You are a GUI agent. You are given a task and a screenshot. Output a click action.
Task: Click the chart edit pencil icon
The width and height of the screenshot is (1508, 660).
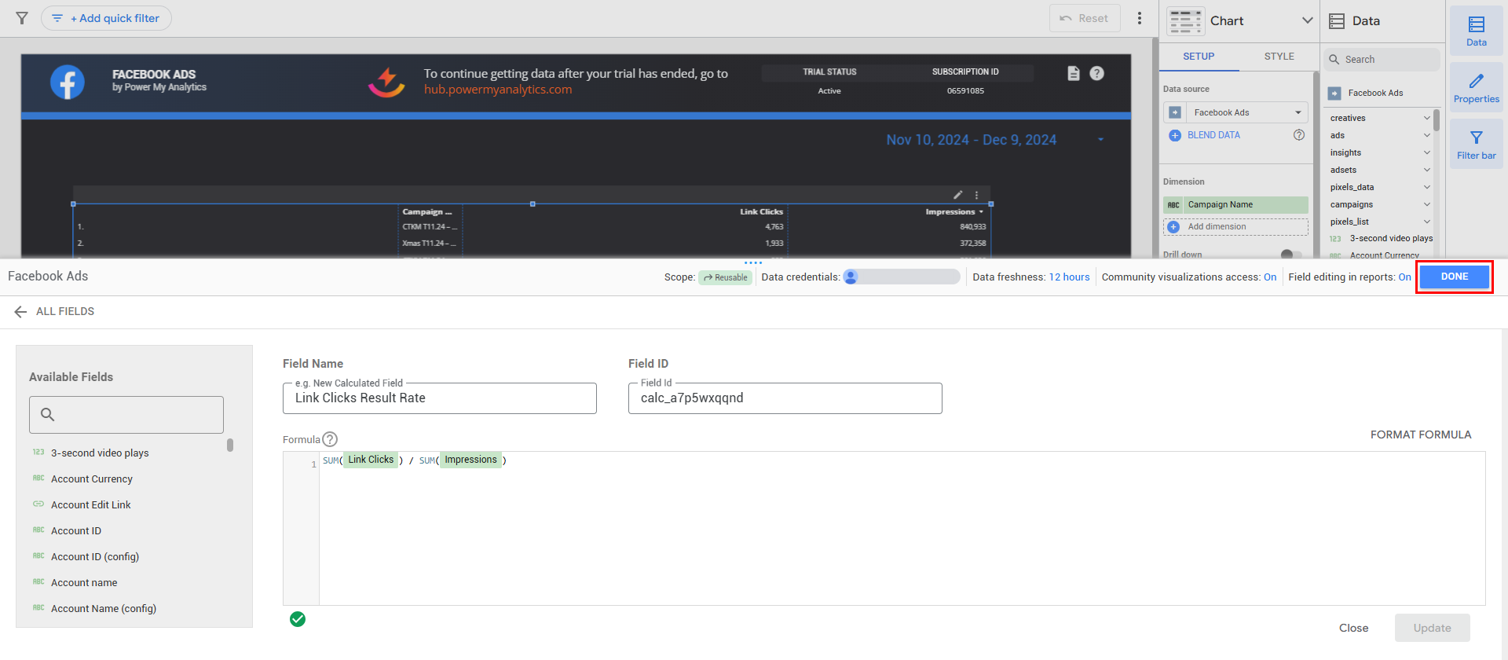pos(957,195)
